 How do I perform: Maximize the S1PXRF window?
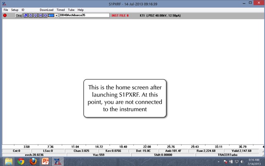(x=250, y=3)
